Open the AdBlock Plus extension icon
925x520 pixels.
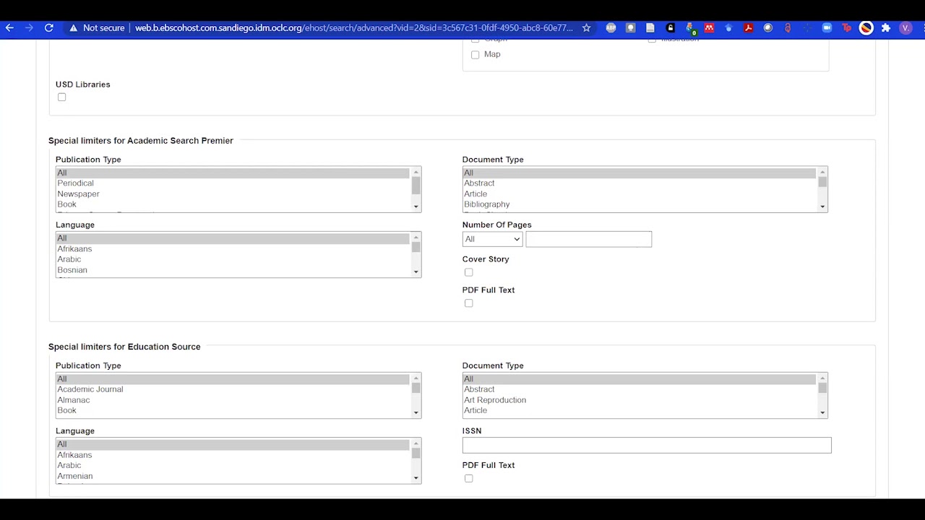(x=611, y=28)
